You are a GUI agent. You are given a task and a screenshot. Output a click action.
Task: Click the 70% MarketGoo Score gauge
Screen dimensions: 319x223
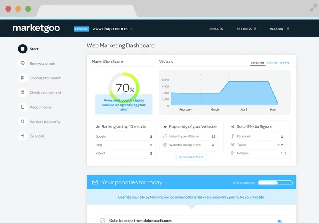[124, 88]
